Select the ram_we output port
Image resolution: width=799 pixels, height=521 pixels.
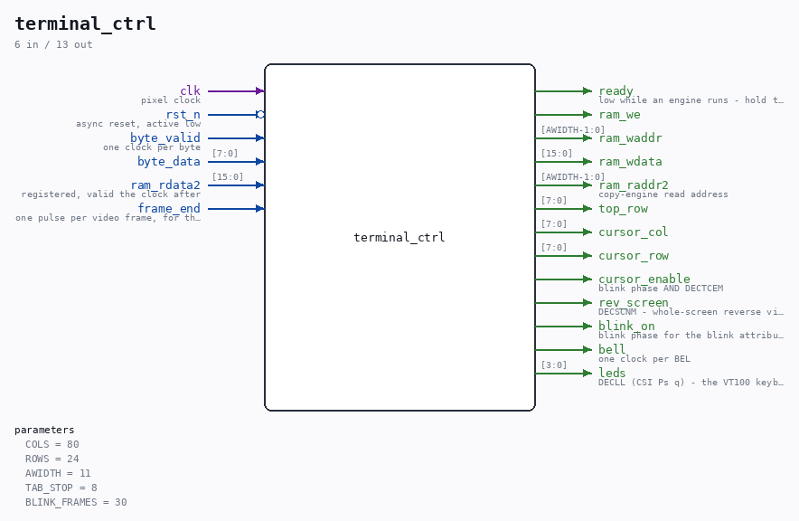pos(619,114)
